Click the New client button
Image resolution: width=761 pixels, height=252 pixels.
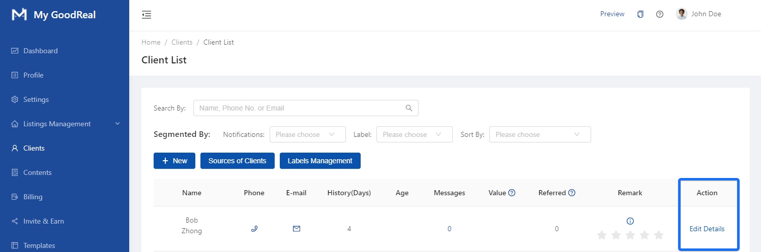174,161
